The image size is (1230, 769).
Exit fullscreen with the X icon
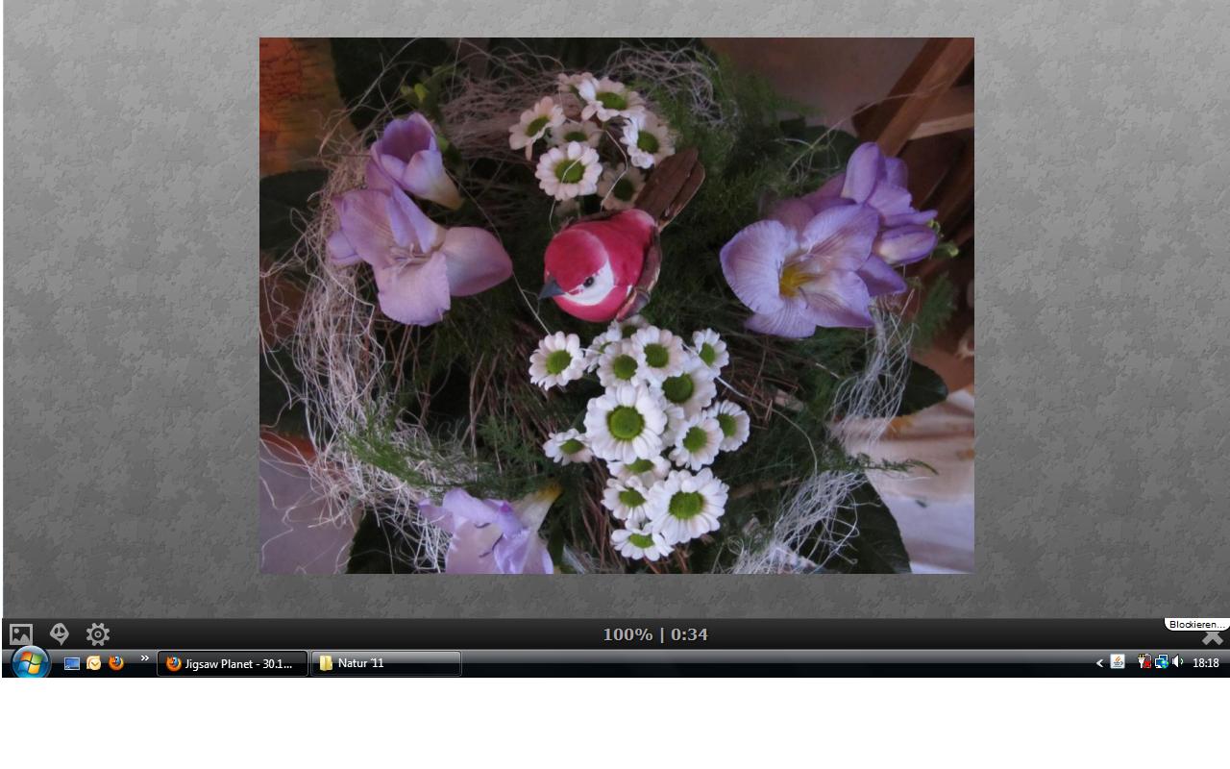pos(1213,637)
